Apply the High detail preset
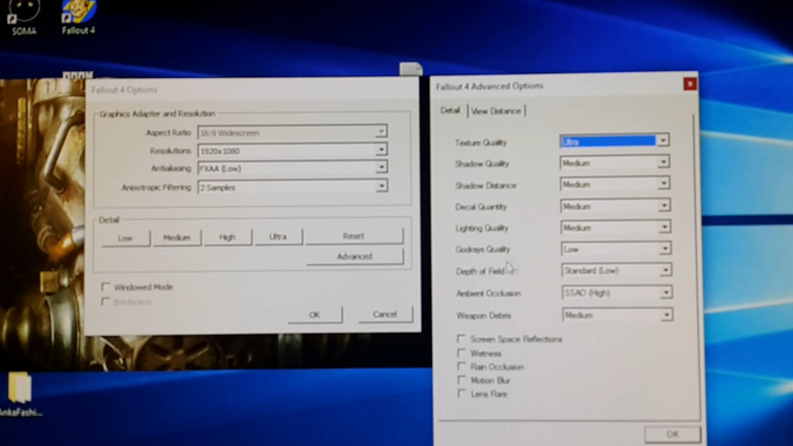Image resolution: width=793 pixels, height=446 pixels. [x=228, y=237]
